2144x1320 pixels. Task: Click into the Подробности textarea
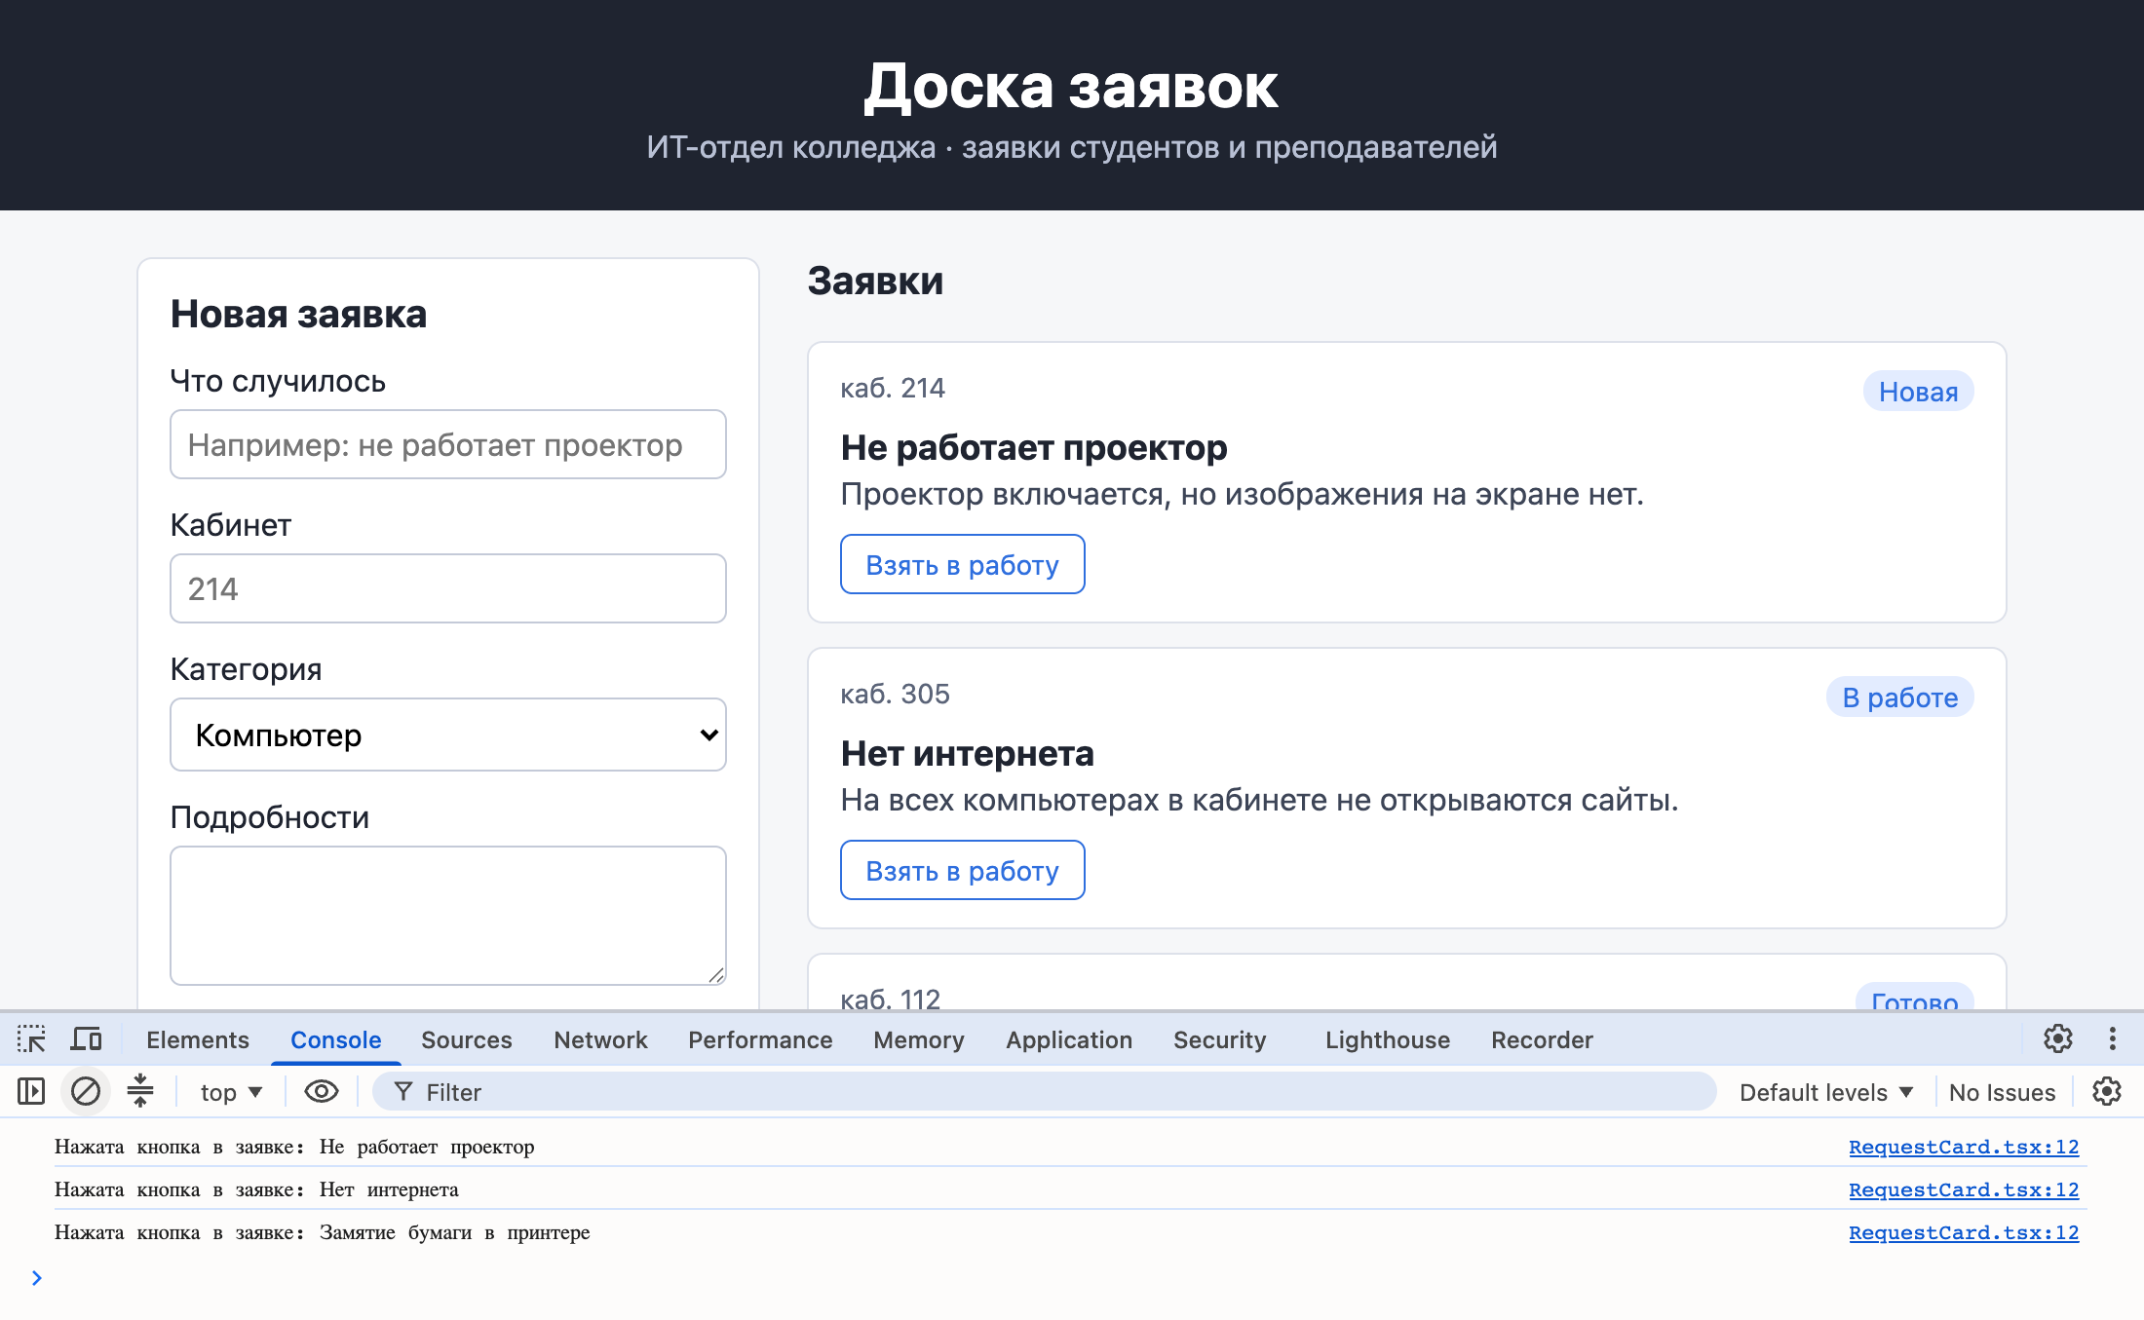point(448,916)
